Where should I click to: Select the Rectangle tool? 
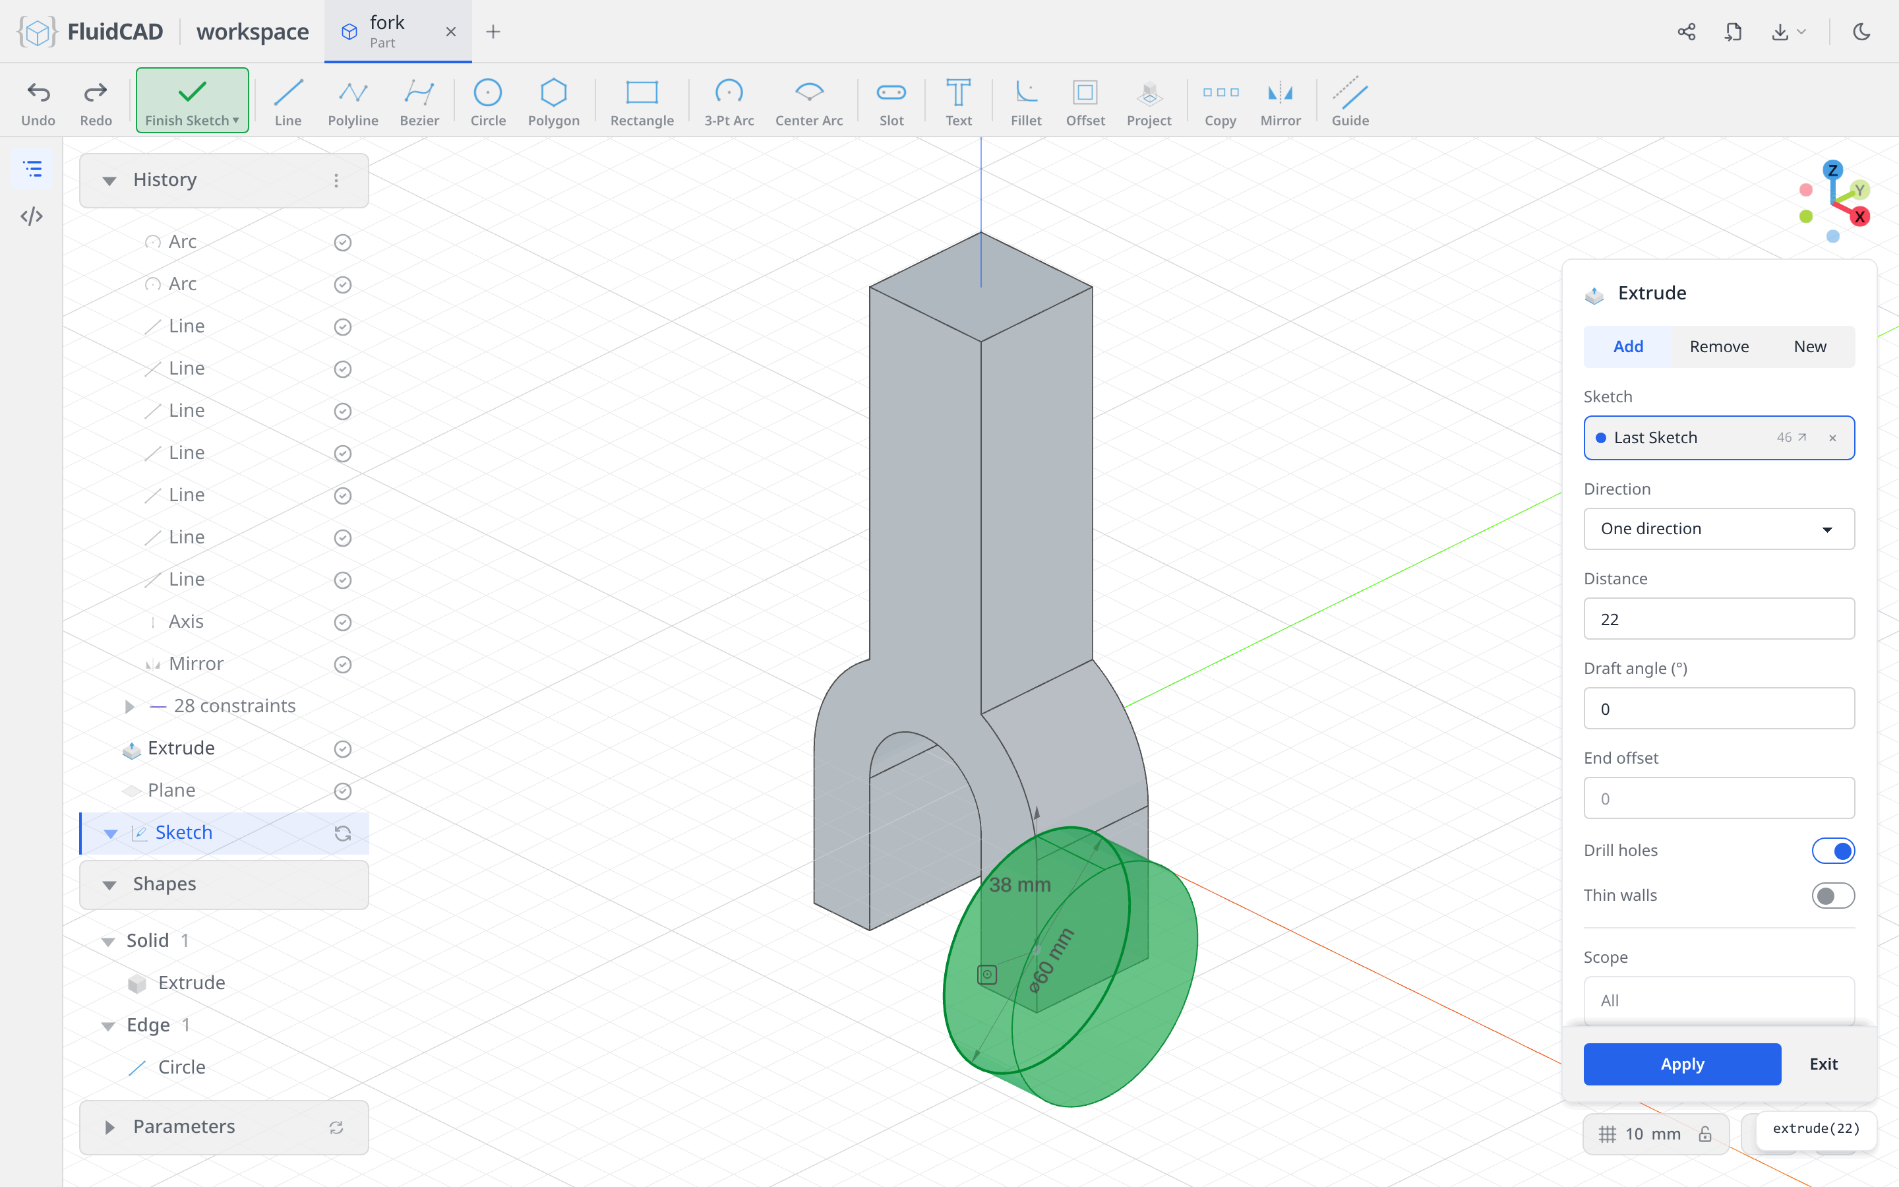(642, 102)
